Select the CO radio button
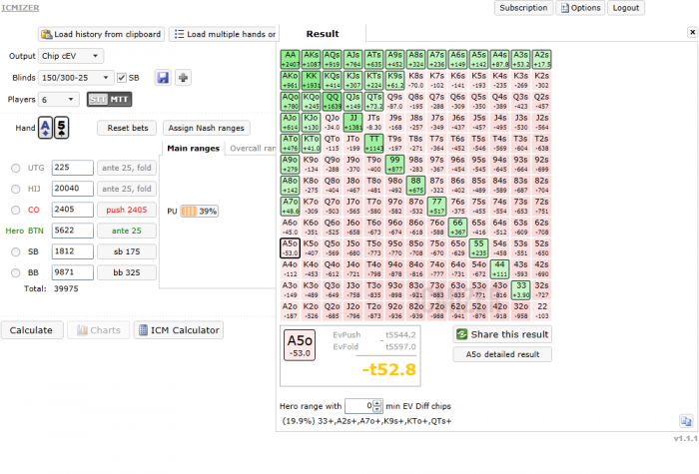This screenshot has width=699, height=474. tap(16, 210)
